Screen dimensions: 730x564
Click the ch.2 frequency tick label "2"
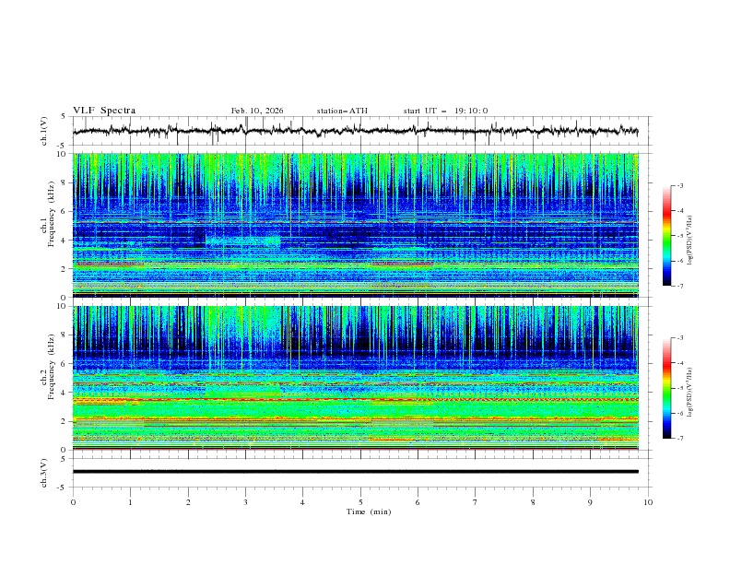pos(65,421)
